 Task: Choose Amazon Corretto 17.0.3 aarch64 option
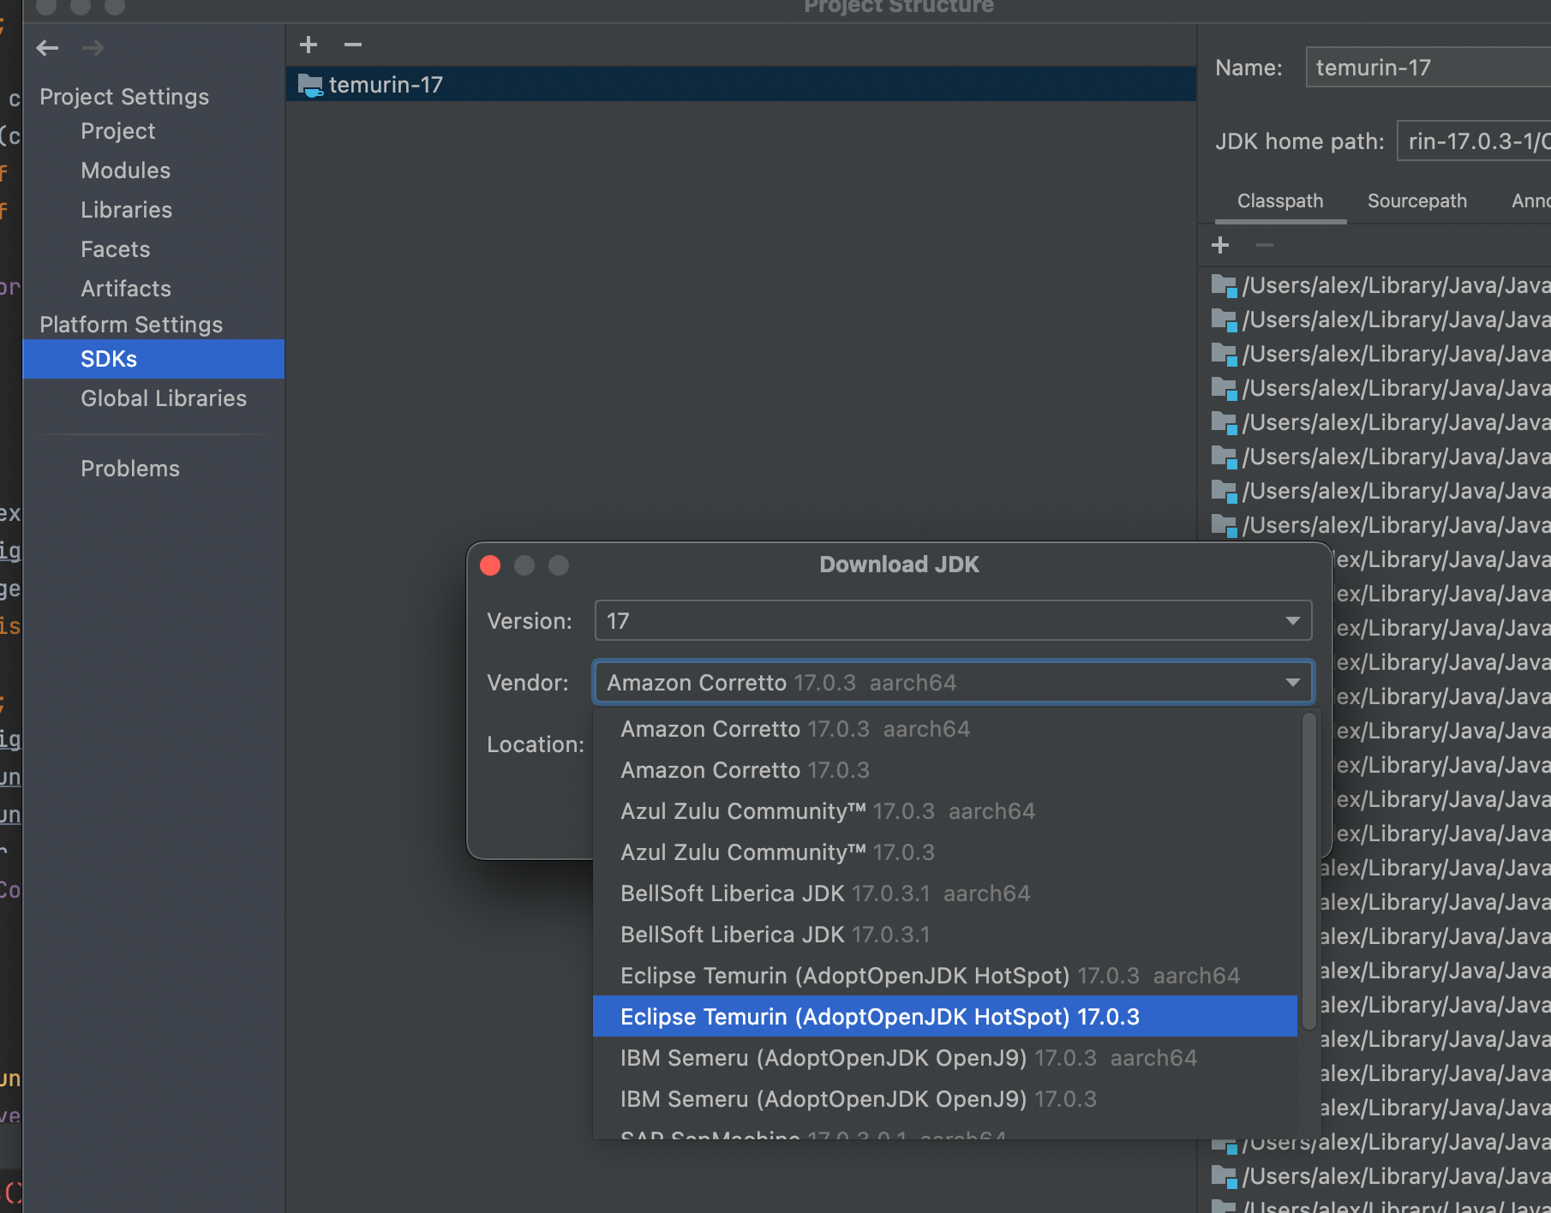pyautogui.click(x=945, y=729)
